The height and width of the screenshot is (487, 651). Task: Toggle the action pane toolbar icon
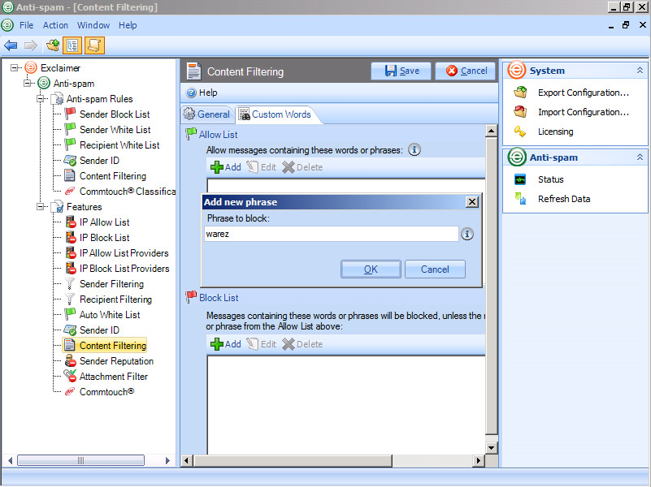tap(94, 45)
